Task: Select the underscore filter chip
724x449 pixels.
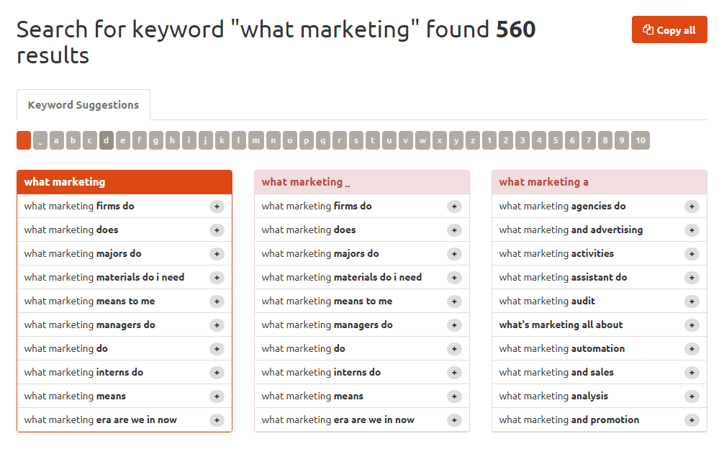Action: (40, 140)
